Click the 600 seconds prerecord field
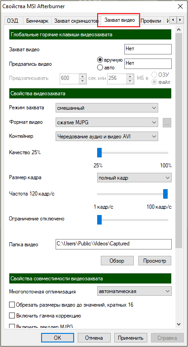 pos(70,78)
